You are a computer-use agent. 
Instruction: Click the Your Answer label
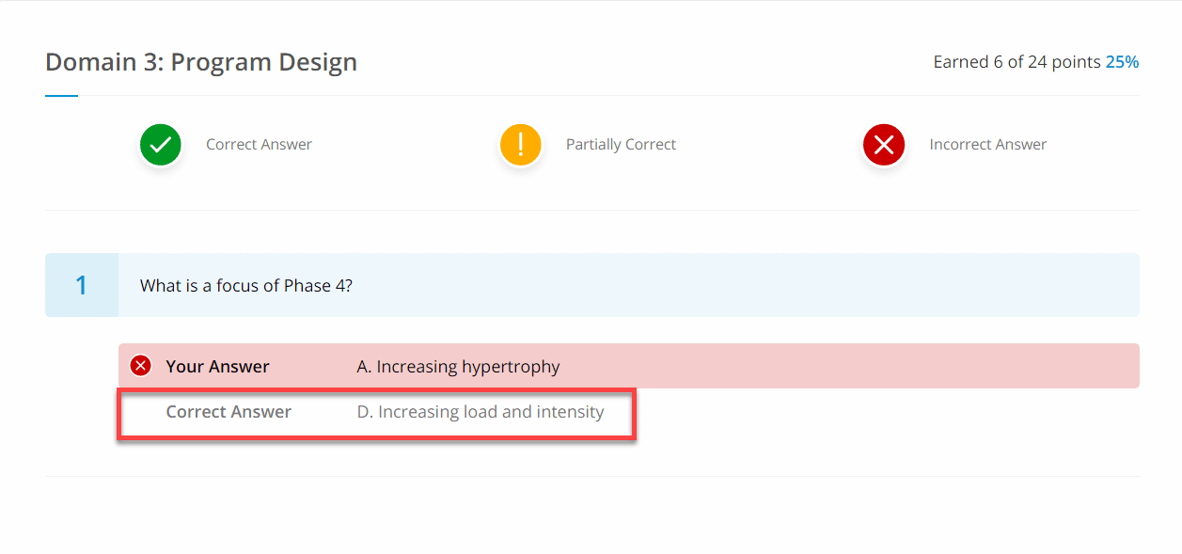[218, 367]
